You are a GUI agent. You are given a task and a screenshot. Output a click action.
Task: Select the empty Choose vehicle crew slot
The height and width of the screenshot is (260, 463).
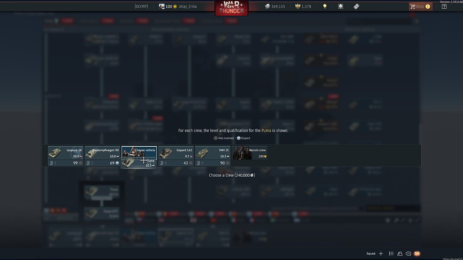139,152
